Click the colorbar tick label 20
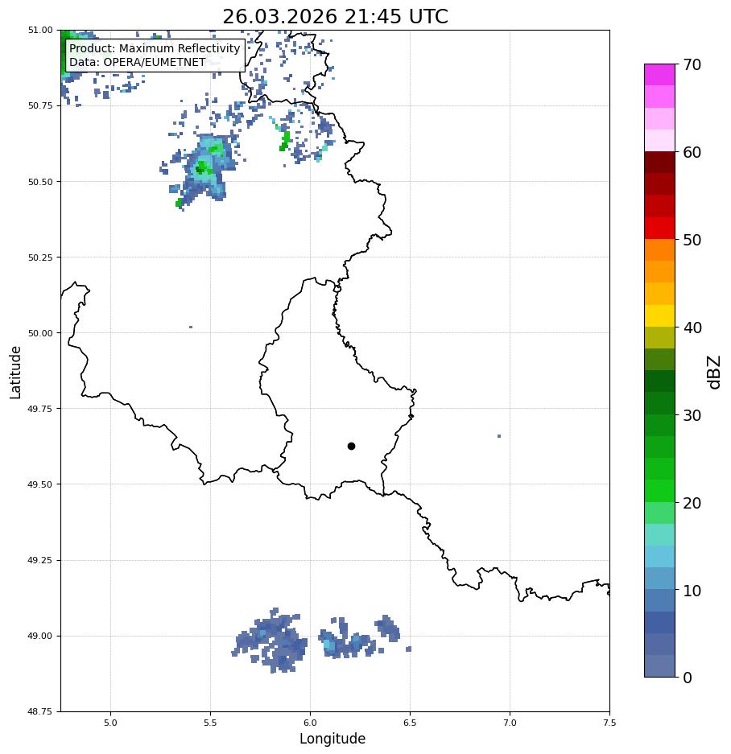Viewport: 731px width, 754px height. [692, 503]
